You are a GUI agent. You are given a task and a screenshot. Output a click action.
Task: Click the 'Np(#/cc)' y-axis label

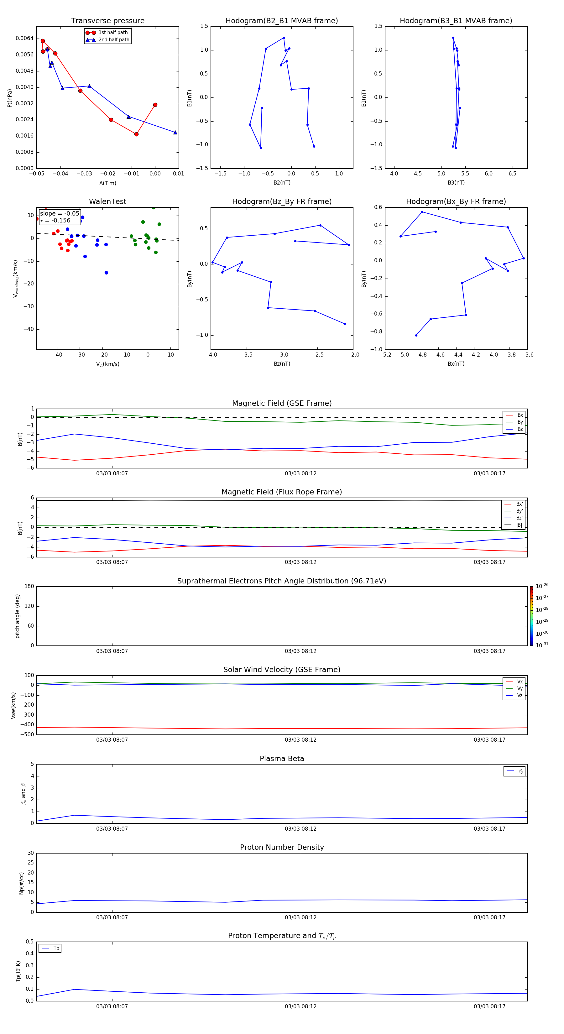[x=21, y=883]
